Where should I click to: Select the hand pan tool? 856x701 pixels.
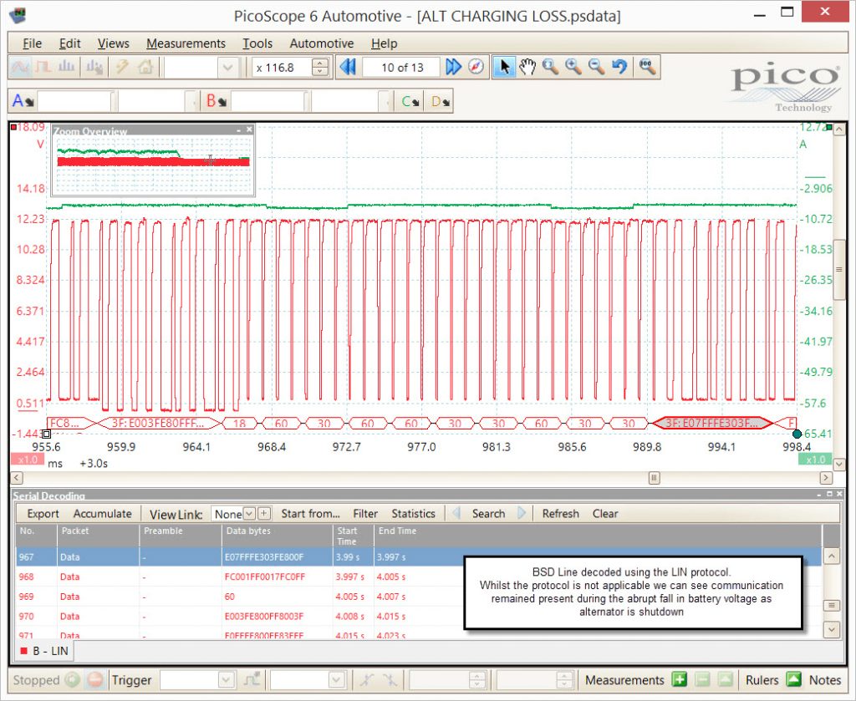point(527,67)
